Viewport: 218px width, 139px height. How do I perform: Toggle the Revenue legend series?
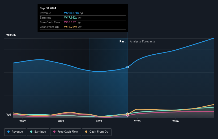(x=15, y=132)
